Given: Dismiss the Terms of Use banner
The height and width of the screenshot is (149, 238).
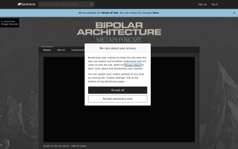Looking at the screenshot, I should point(234,13).
